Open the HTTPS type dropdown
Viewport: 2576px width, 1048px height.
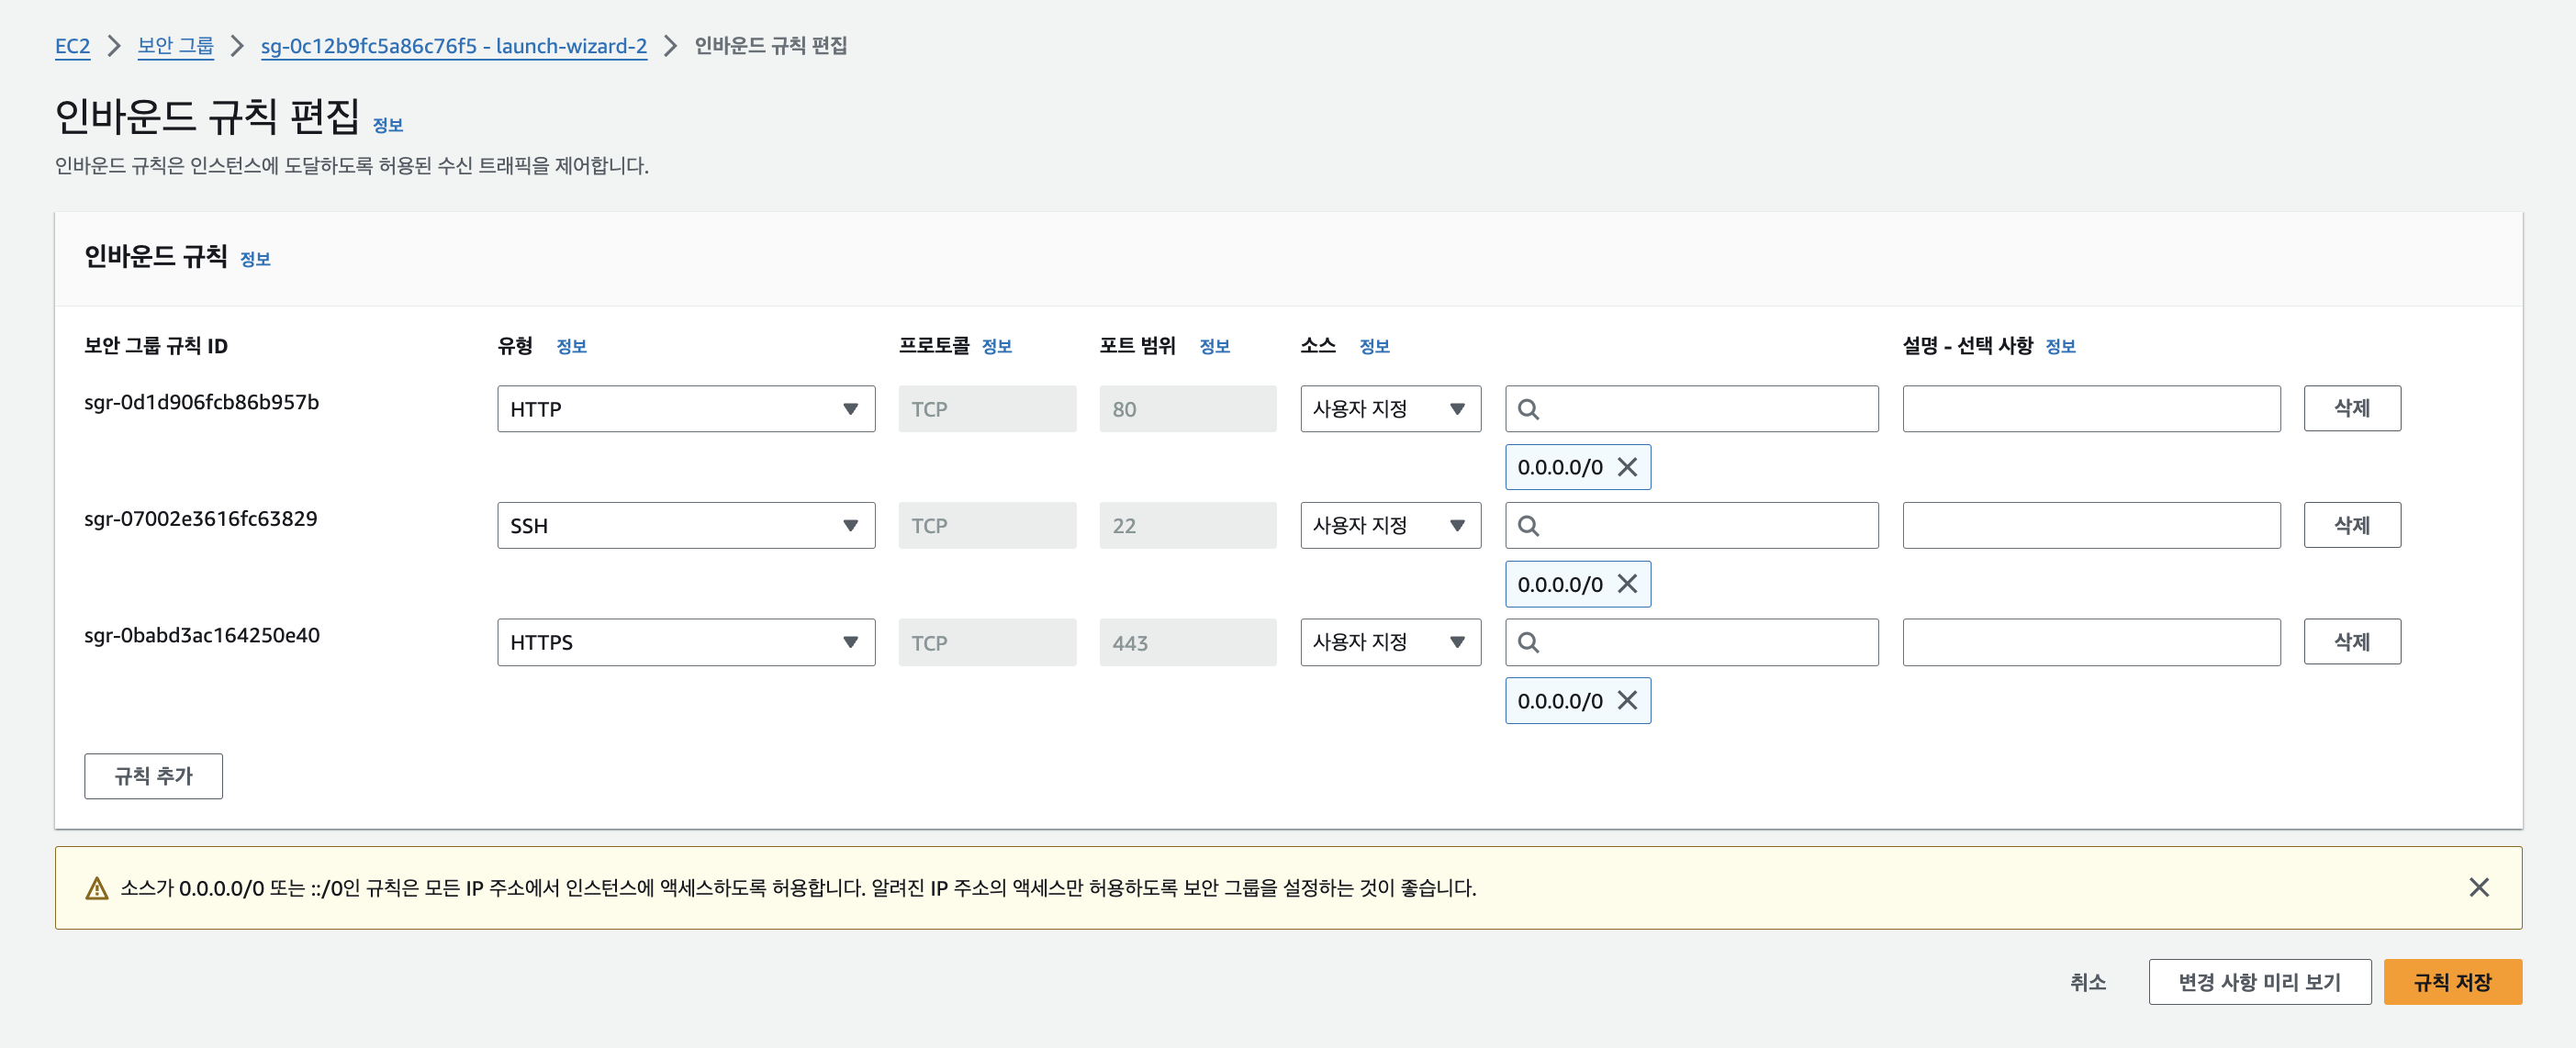(x=685, y=642)
